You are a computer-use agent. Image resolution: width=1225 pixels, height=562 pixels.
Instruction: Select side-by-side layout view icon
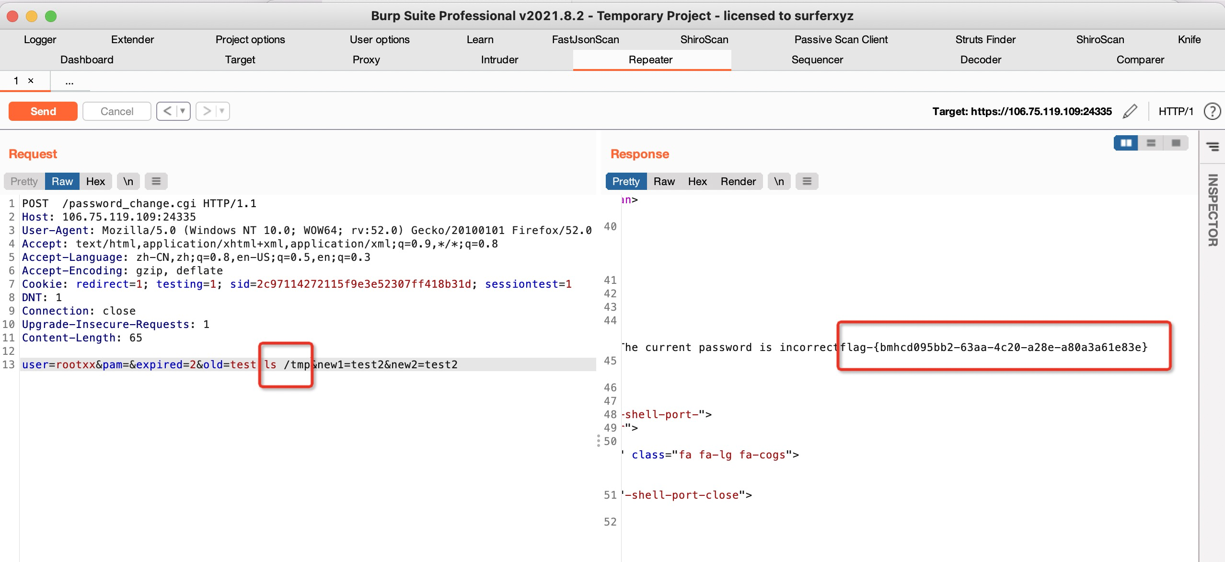pyautogui.click(x=1126, y=143)
